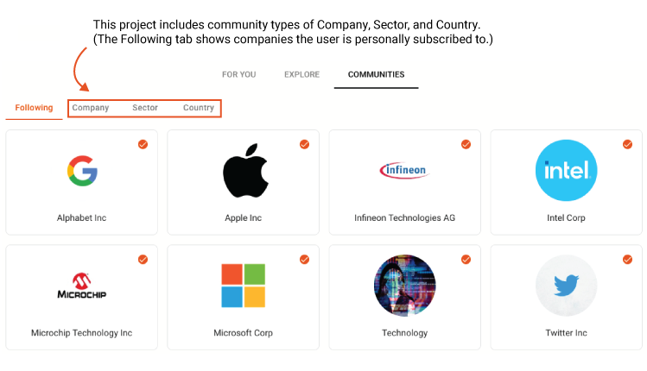Open the Technology sector circular image

click(405, 286)
